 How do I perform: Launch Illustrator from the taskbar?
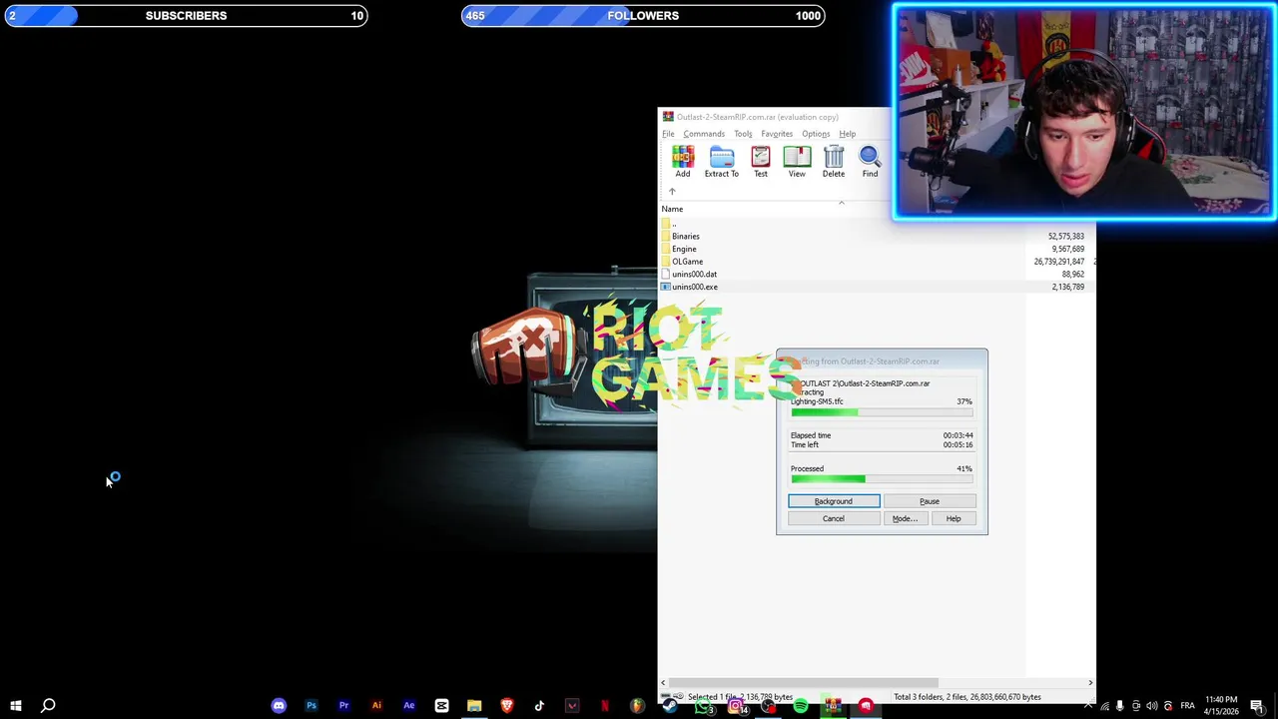point(376,706)
